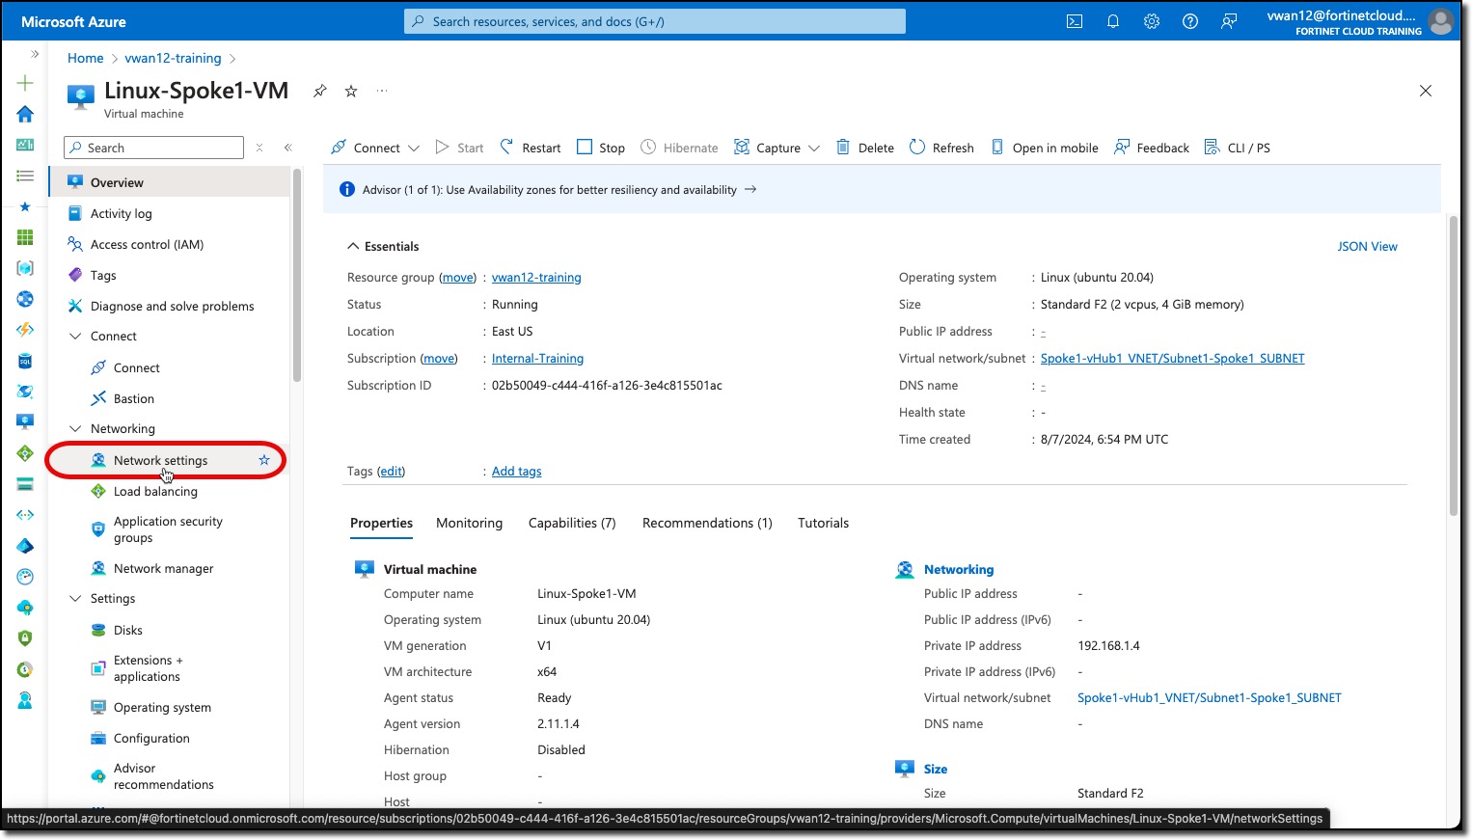Click the user account avatar
1472x840 pixels.
pos(1440,21)
